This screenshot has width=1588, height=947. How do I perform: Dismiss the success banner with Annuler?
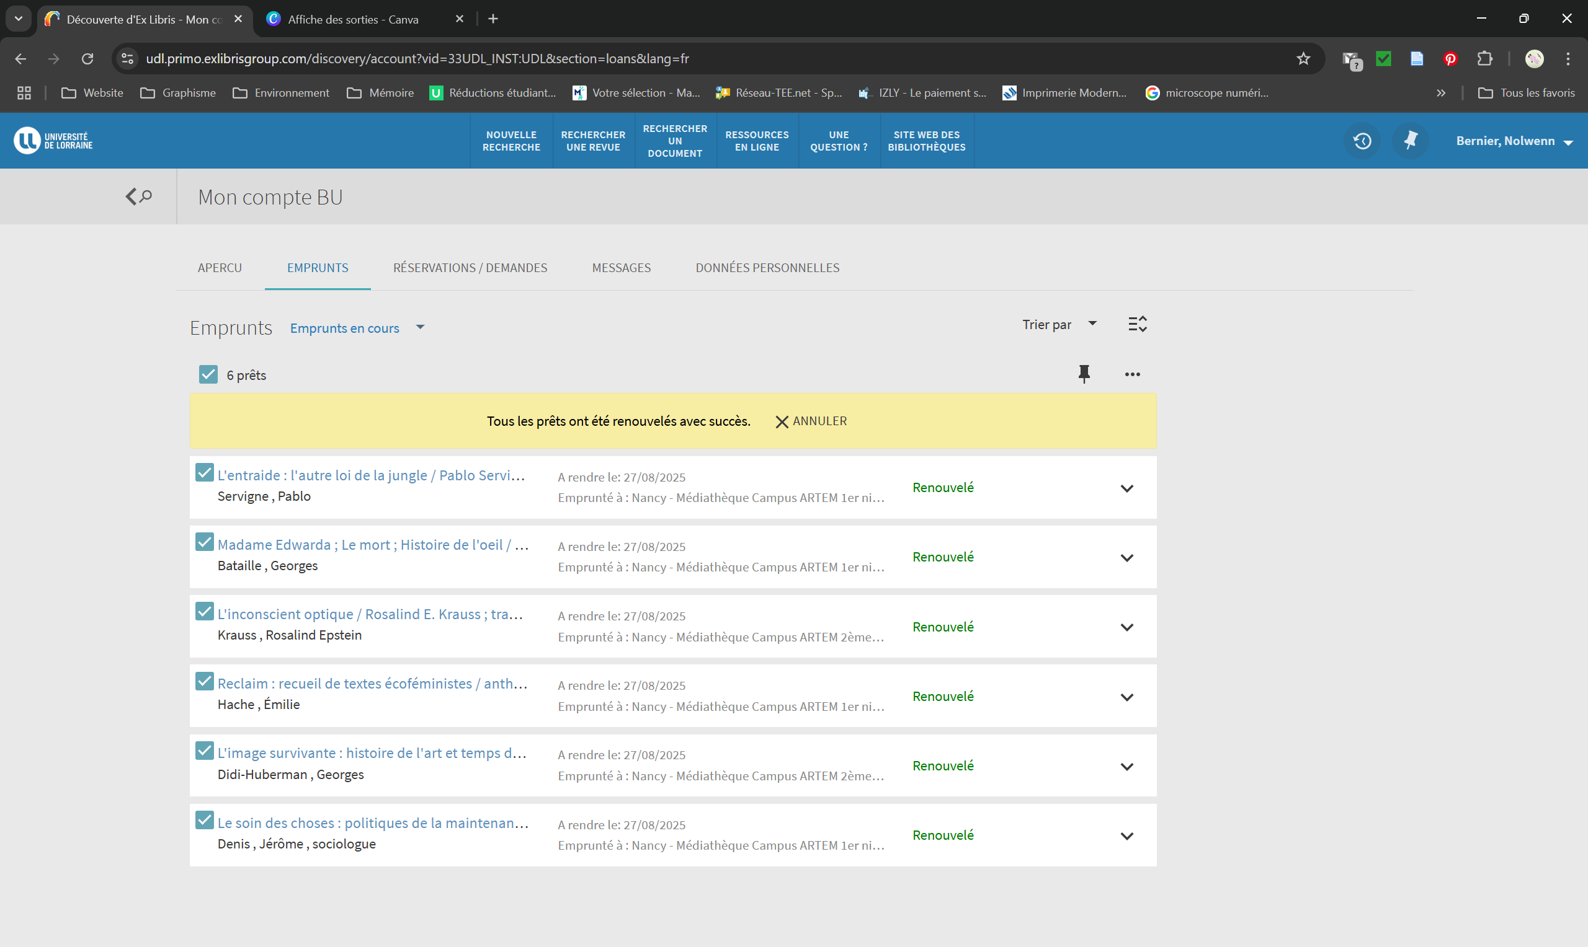[x=810, y=421]
